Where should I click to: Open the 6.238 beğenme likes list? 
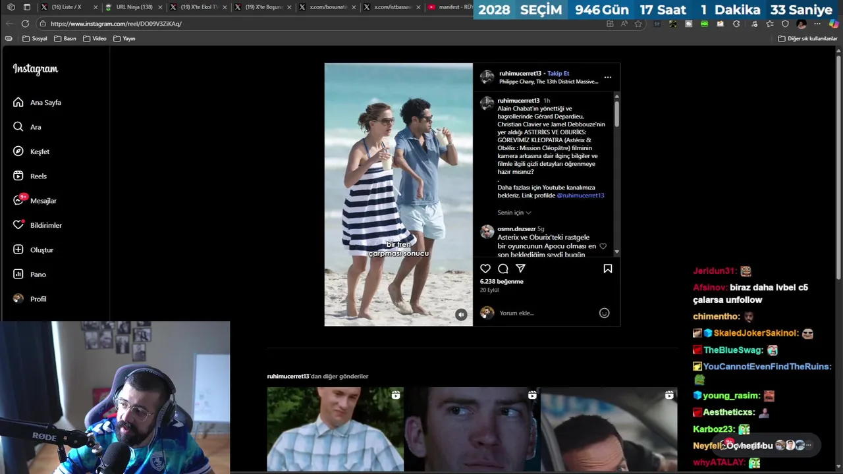pos(502,281)
